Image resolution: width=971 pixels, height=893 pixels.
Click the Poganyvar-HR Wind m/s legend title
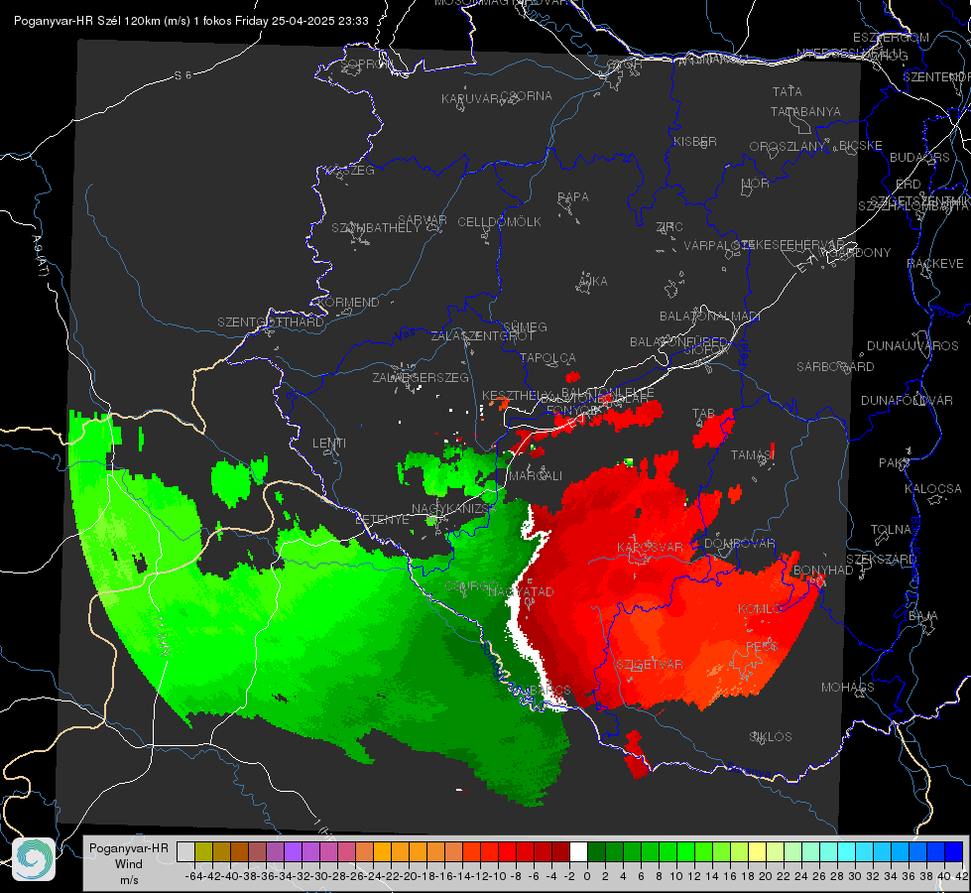129,864
